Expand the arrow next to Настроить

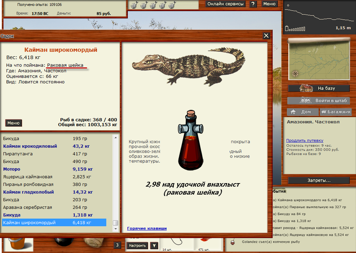154,246
